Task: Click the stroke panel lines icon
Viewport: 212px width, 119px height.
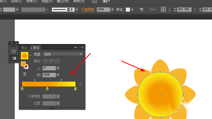Action: (14, 51)
